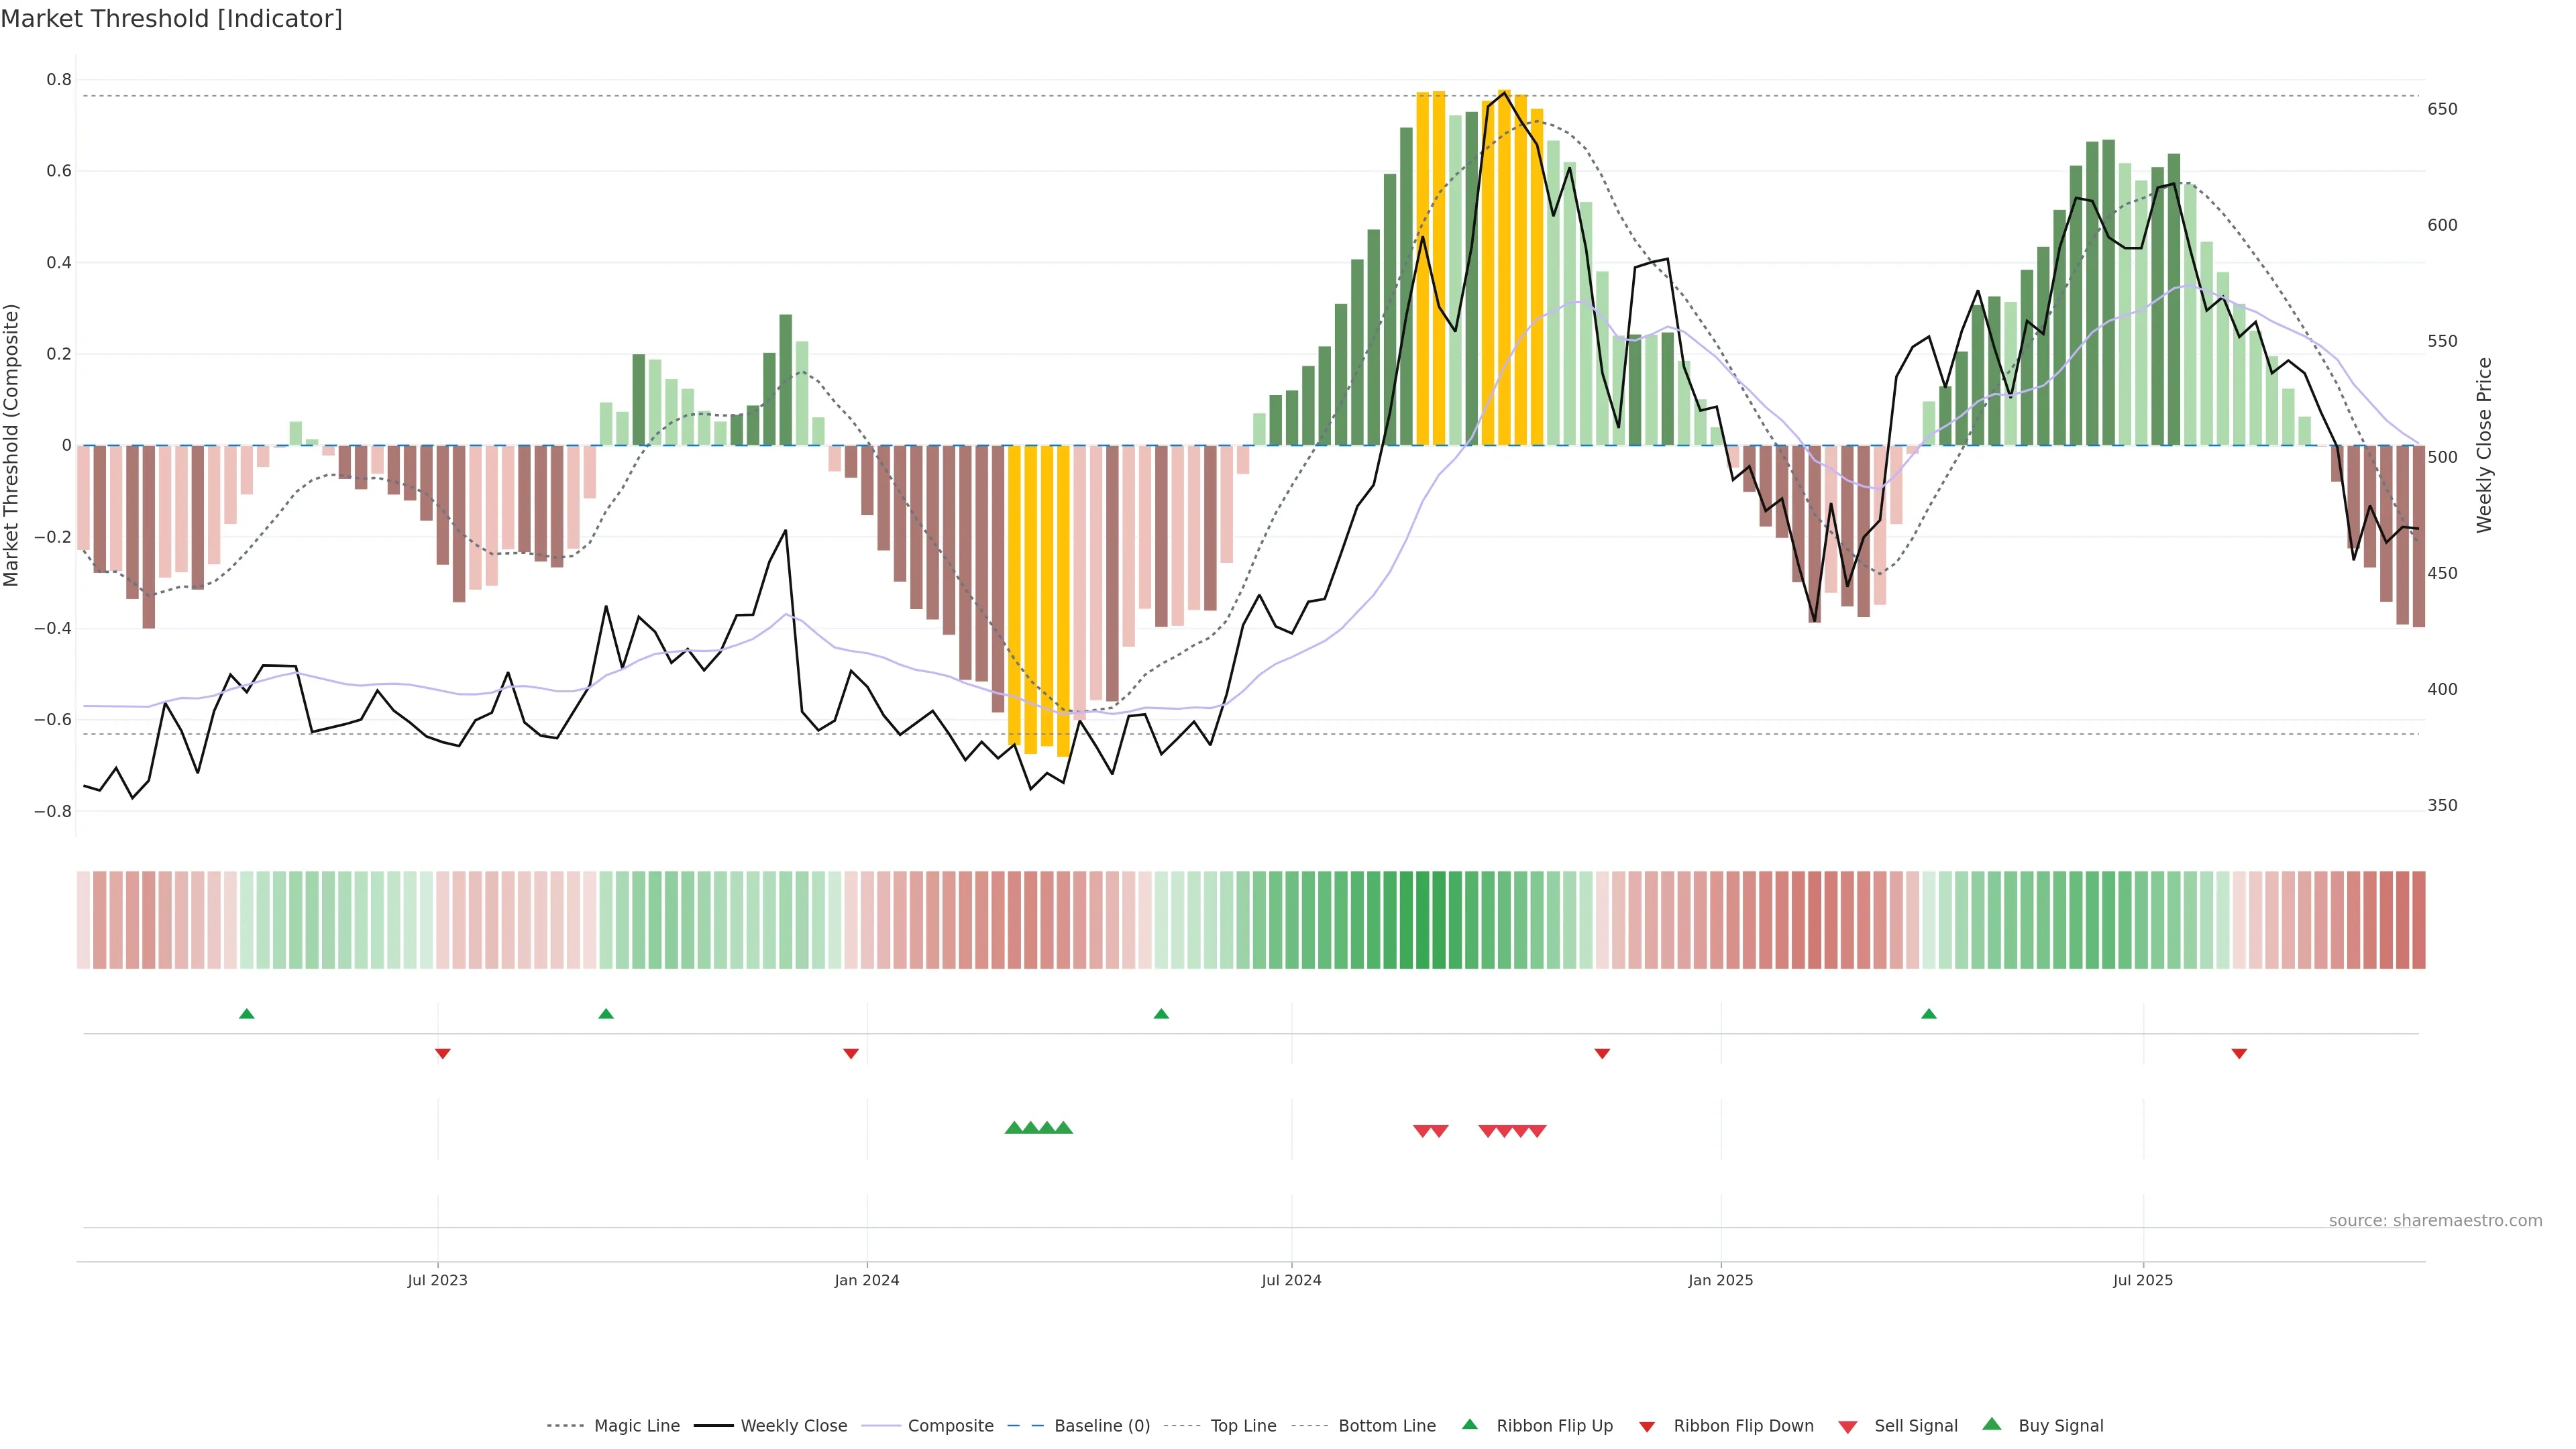
Task: Click the last dark red cell in color ribbon
Action: click(2418, 920)
